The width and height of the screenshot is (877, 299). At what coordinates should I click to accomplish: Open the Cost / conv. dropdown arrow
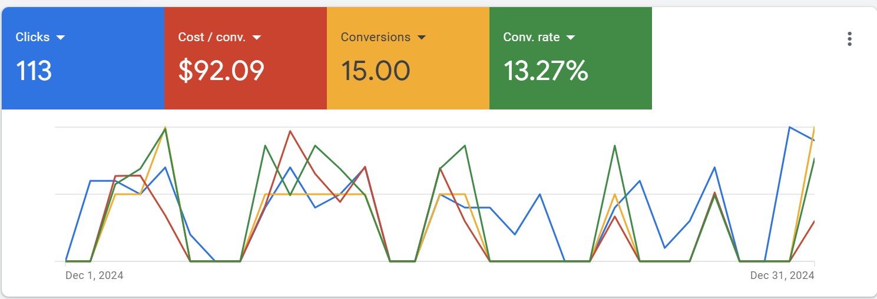point(256,37)
